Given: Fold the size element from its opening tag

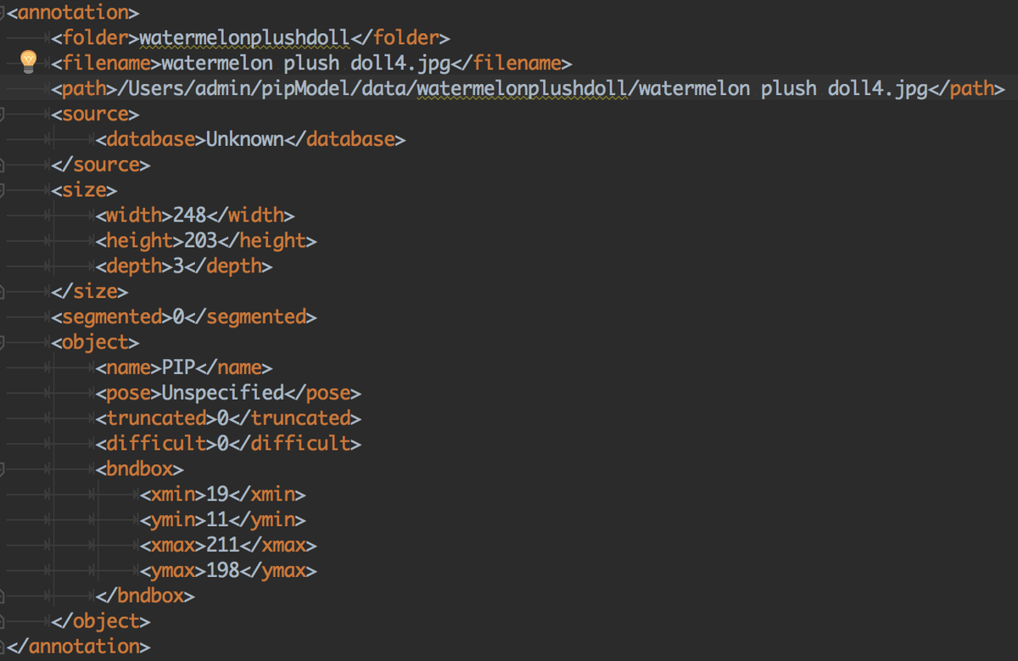Looking at the screenshot, I should tap(3, 190).
